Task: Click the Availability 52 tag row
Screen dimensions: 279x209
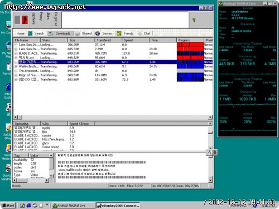Action: (31, 160)
